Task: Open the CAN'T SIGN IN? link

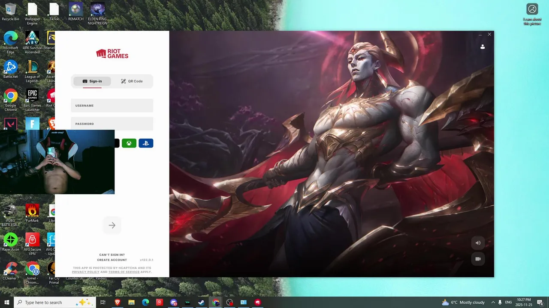Action: 112,255
